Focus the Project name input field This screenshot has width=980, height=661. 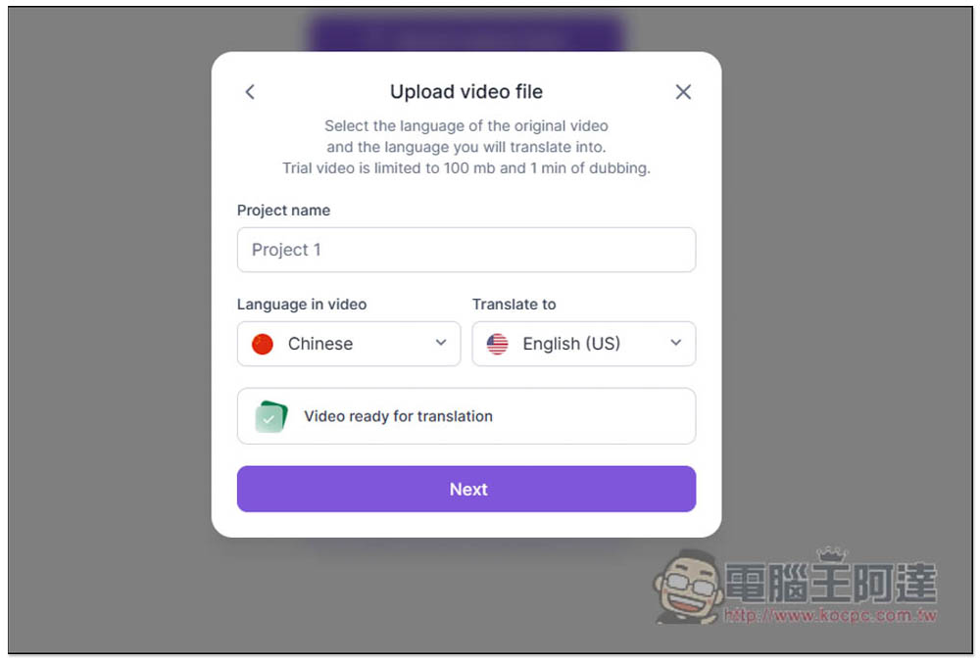(x=466, y=250)
